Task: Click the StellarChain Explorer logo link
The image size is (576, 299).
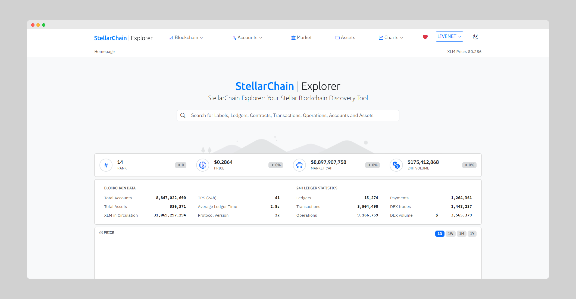Action: [x=123, y=38]
